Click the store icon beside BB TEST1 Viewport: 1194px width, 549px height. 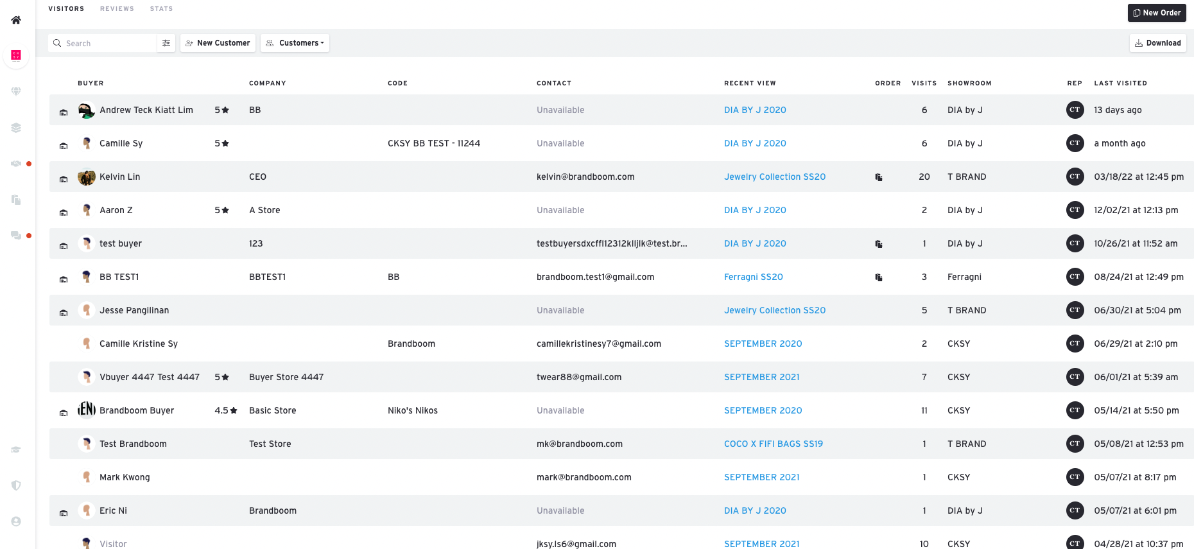tap(64, 279)
